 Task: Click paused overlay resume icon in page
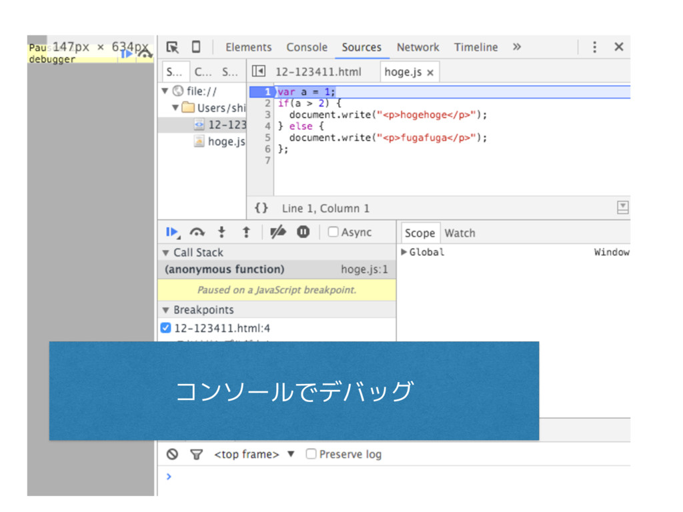[126, 54]
